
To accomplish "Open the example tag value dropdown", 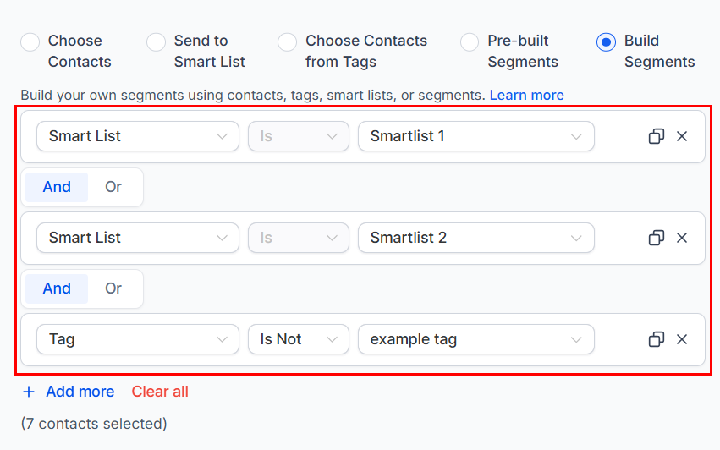I will pyautogui.click(x=476, y=339).
